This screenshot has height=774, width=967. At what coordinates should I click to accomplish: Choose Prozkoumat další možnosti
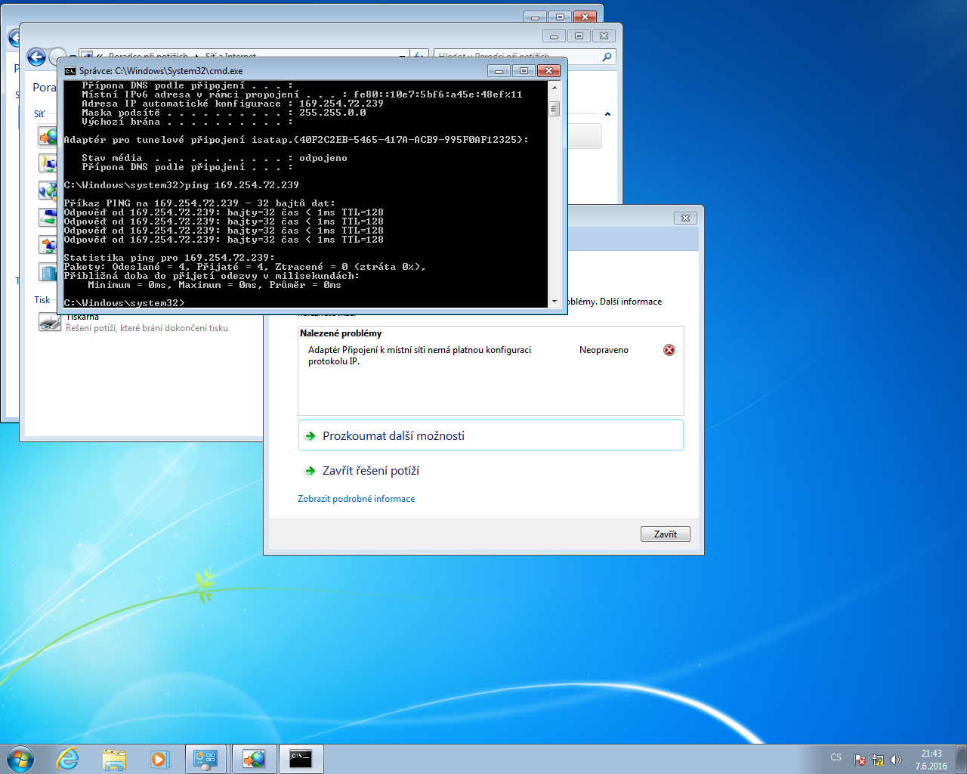[x=491, y=435]
